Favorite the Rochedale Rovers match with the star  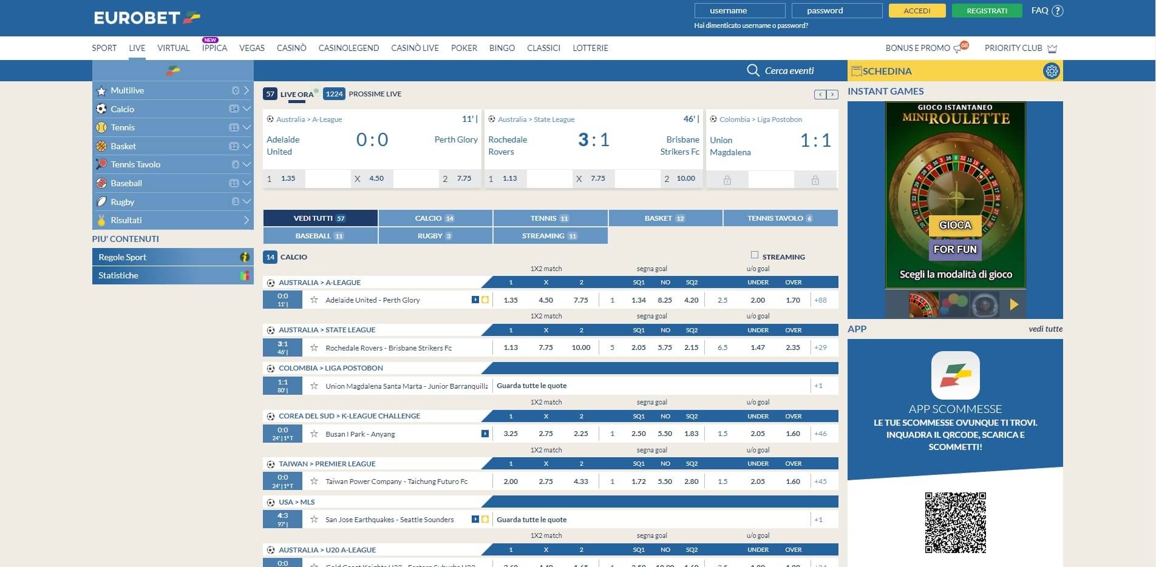pyautogui.click(x=314, y=347)
